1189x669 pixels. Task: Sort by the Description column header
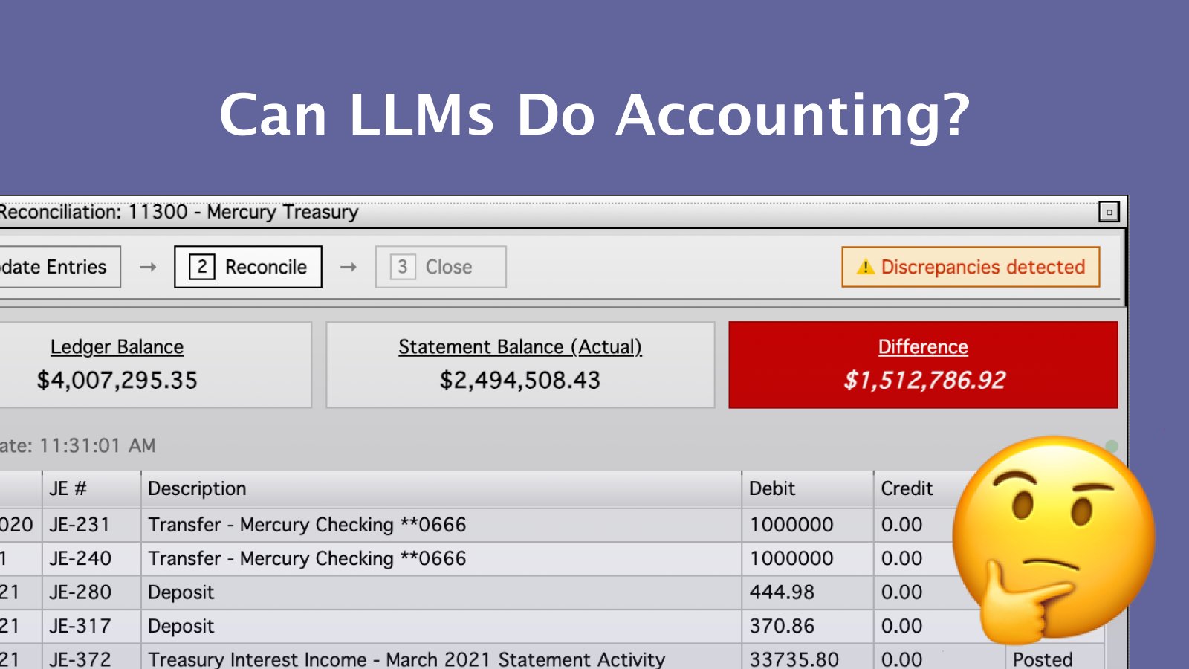pos(197,488)
